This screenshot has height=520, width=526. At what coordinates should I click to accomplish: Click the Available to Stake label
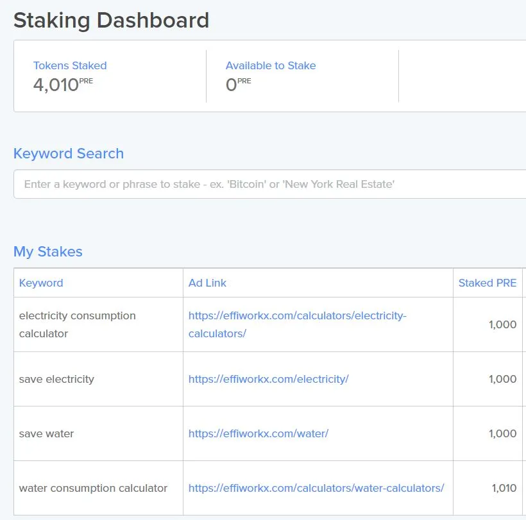coord(271,65)
